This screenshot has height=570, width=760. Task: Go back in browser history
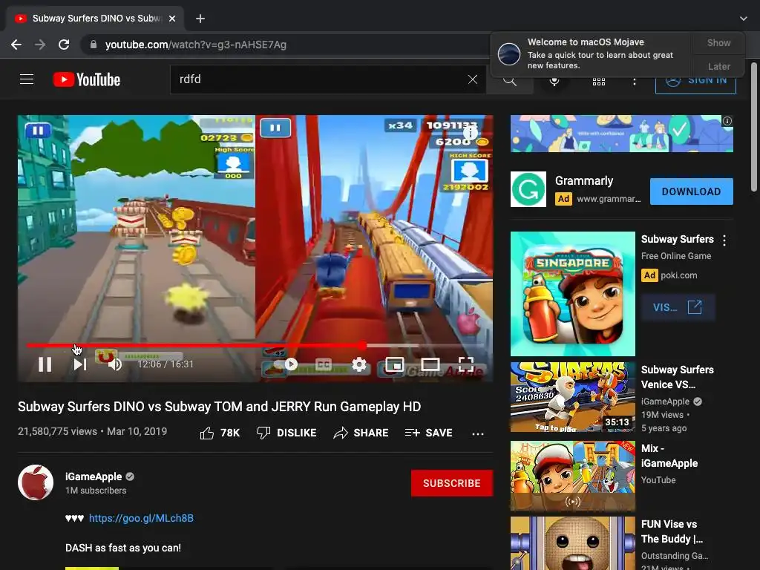[16, 45]
